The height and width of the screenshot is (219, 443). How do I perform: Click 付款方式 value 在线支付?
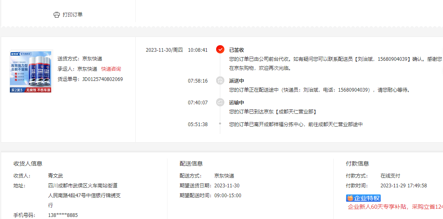(x=391, y=176)
